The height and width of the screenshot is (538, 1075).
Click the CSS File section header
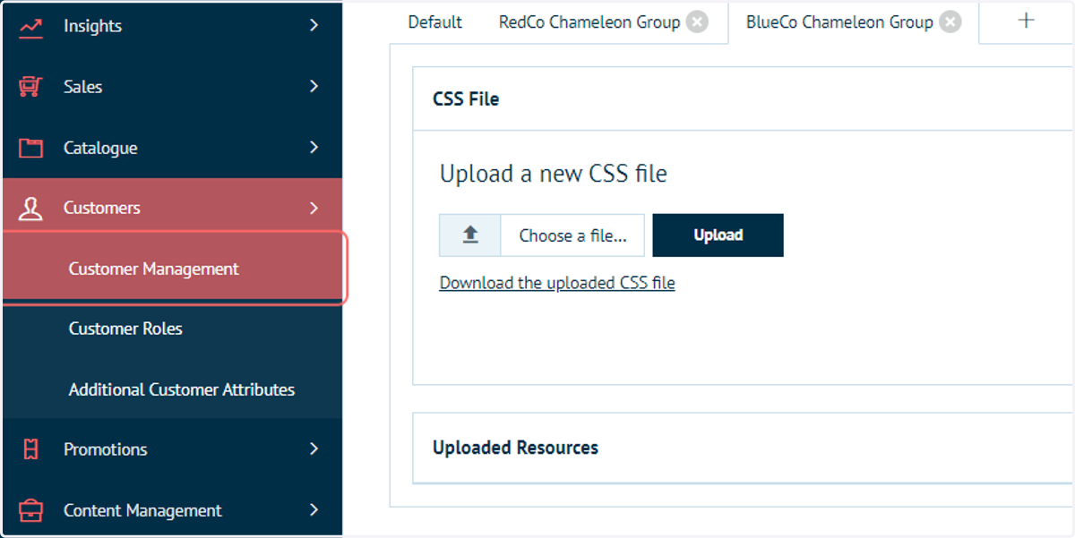pos(743,98)
